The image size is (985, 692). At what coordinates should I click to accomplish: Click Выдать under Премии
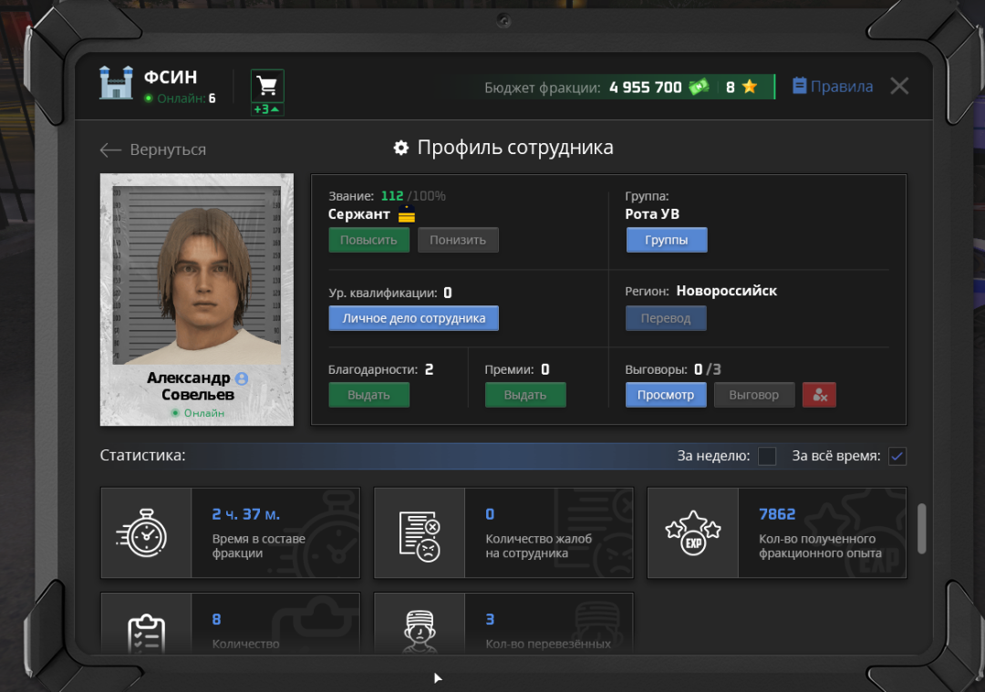[x=525, y=395]
